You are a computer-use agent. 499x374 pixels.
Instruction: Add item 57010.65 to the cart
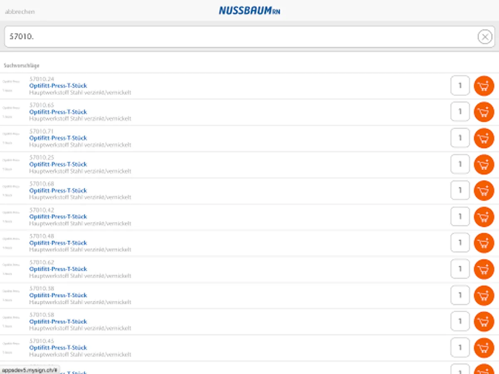coord(484,112)
